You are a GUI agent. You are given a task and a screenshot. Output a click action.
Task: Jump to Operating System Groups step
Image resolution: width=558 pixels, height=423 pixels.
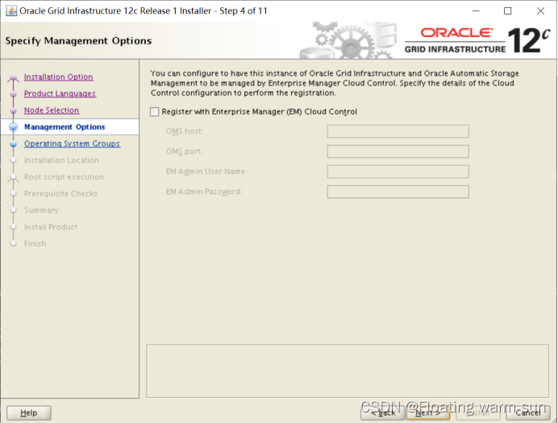[72, 143]
